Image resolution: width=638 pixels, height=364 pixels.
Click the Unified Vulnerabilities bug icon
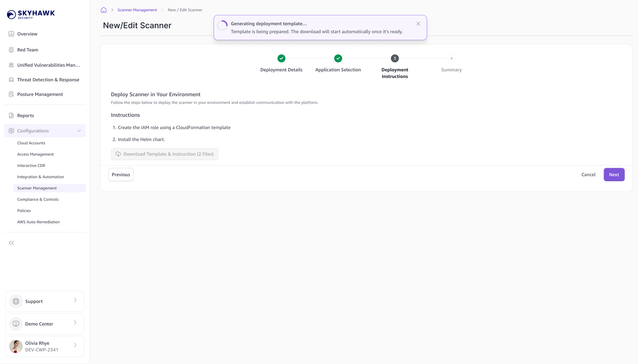(11, 65)
